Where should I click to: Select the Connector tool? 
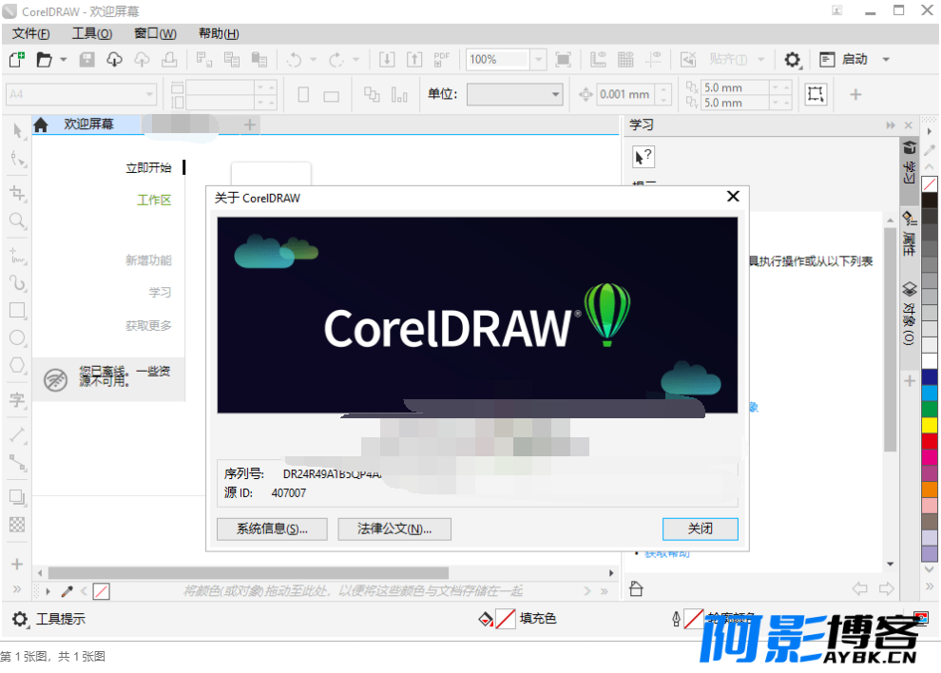17,462
